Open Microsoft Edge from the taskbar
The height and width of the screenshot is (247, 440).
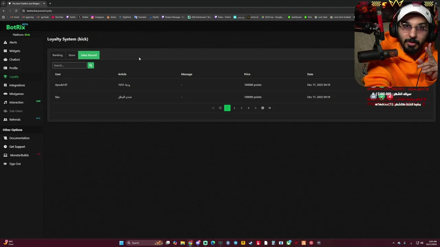pos(213,243)
